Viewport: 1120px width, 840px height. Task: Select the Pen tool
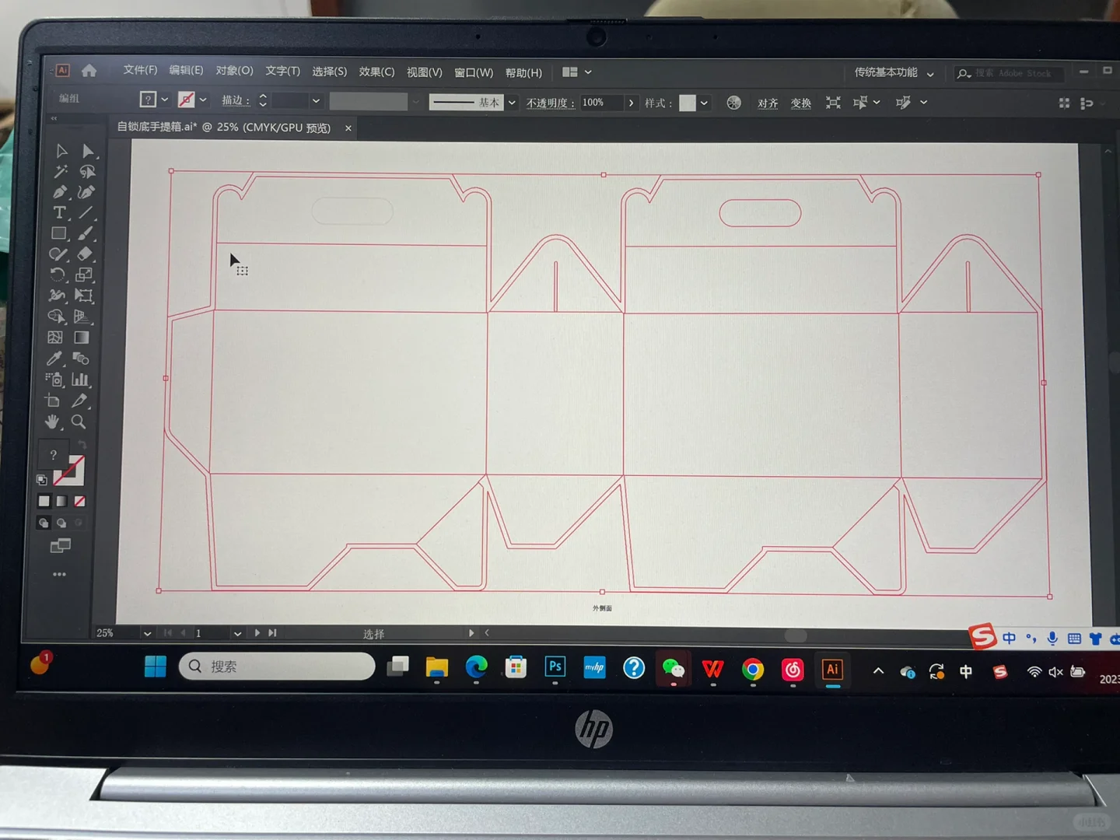pos(60,192)
